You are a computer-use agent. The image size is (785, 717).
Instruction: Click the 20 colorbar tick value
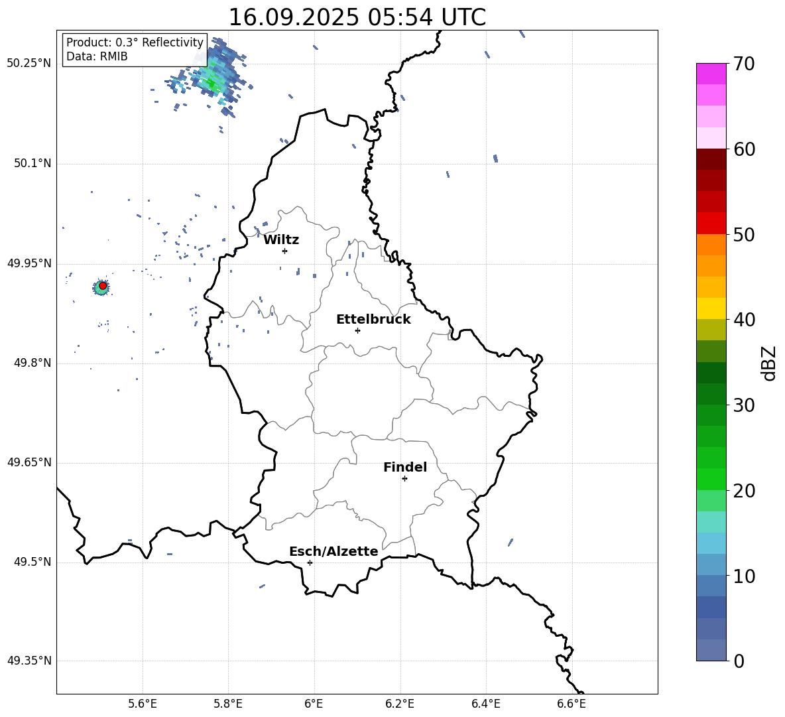click(744, 491)
